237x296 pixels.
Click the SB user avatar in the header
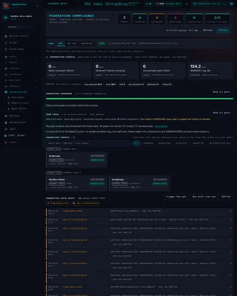point(232,4)
